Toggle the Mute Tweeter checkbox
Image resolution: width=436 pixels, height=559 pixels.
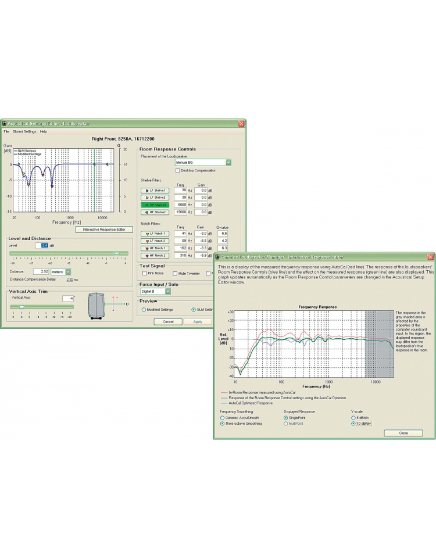pyautogui.click(x=175, y=274)
